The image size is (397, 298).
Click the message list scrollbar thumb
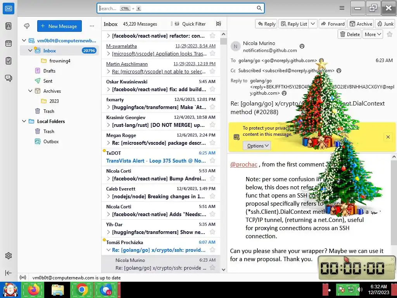click(223, 41)
